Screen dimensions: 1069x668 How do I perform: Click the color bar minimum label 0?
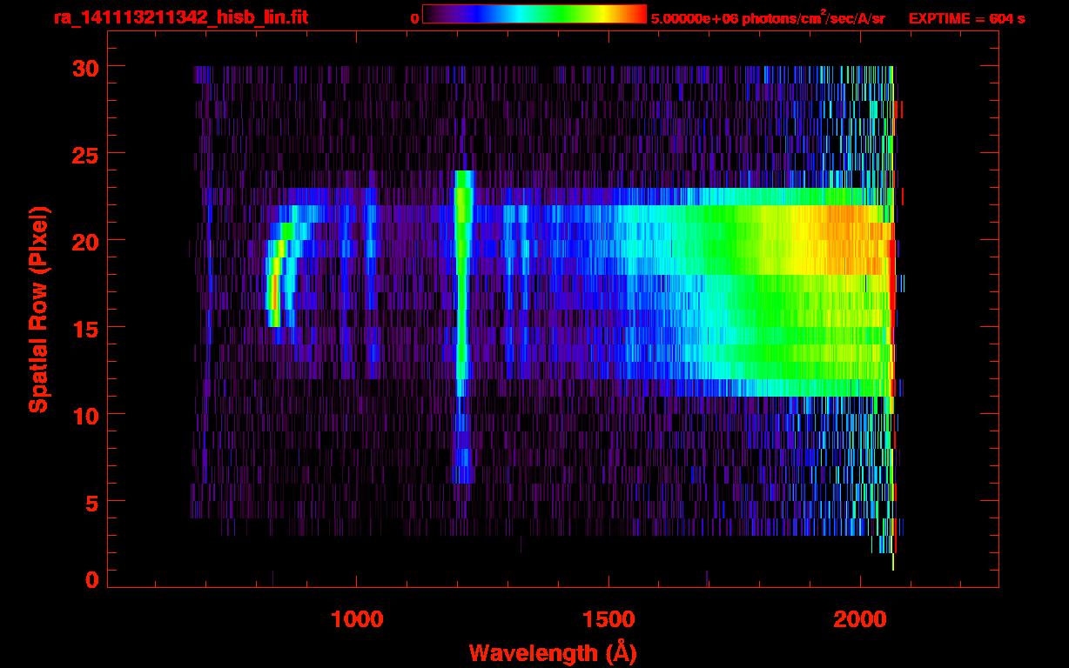[415, 18]
